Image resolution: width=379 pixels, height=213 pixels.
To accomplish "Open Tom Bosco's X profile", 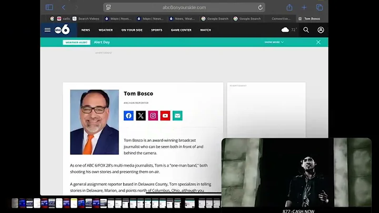I will (141, 115).
